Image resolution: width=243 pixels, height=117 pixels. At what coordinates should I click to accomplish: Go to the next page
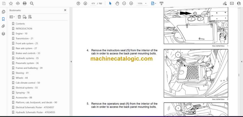[85, 3]
